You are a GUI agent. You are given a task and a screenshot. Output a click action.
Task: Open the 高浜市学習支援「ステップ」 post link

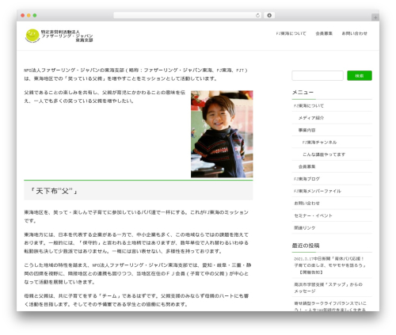point(328,287)
